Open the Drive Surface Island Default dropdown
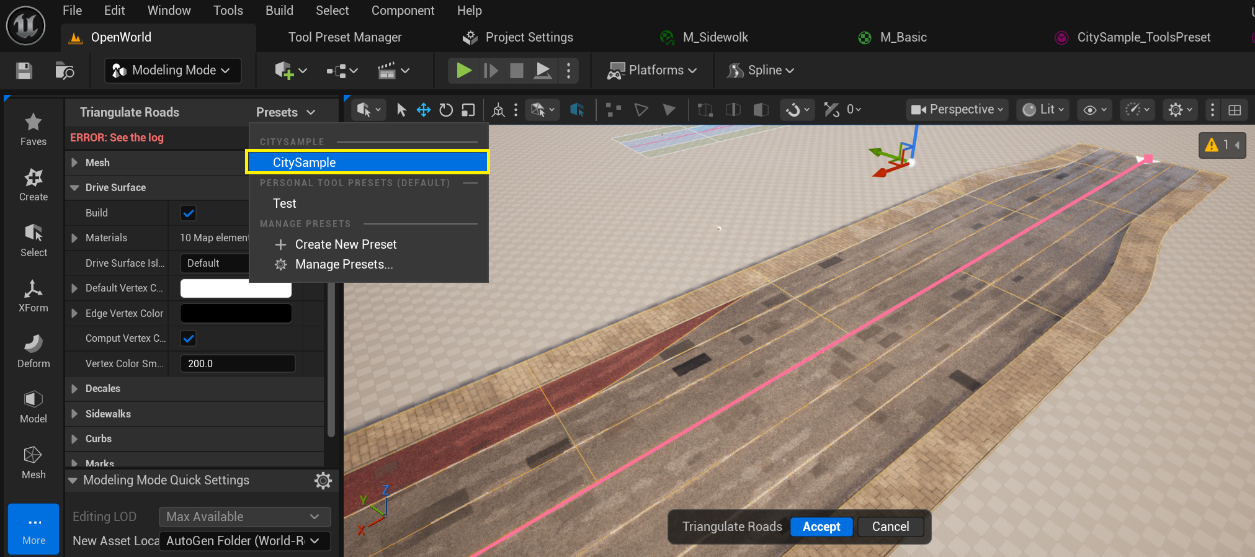 point(214,263)
